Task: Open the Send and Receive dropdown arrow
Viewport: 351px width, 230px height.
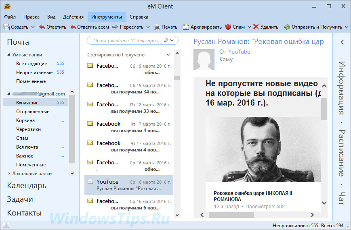Action: click(347, 27)
